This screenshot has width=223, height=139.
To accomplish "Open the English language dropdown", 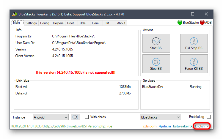I will pyautogui.click(x=202, y=126).
